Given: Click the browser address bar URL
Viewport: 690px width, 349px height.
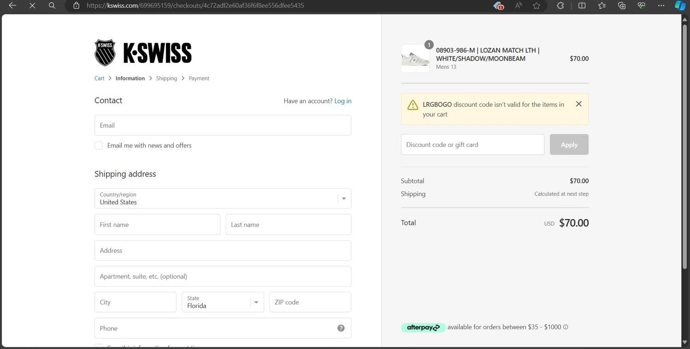Looking at the screenshot, I should point(195,6).
